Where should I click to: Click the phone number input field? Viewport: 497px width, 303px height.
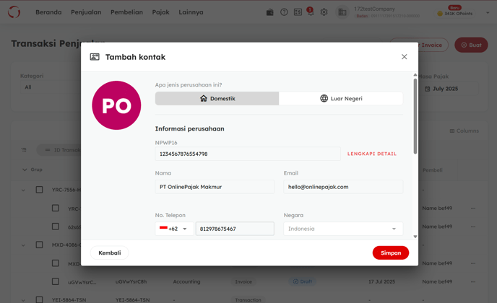coord(235,229)
